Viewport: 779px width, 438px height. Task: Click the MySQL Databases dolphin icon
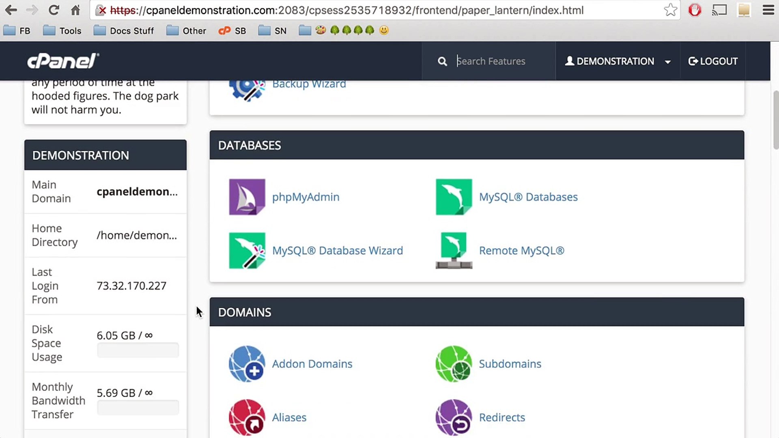[454, 197]
